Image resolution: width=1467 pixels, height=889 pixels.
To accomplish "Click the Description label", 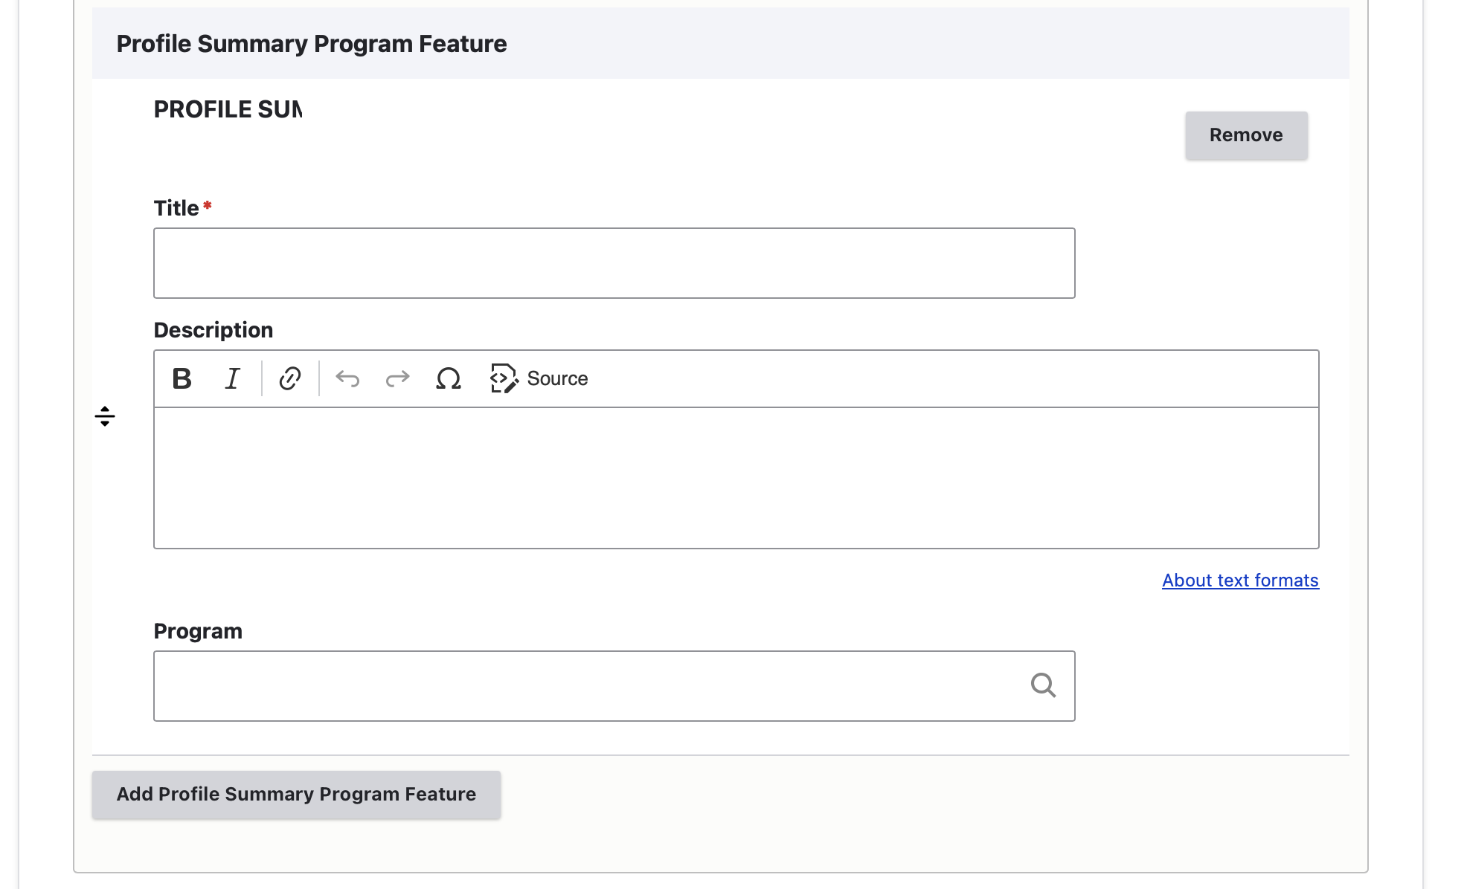I will point(214,330).
